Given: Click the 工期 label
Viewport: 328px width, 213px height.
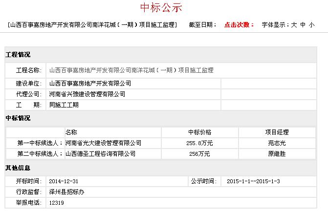Looking at the screenshot, I should tap(29, 105).
